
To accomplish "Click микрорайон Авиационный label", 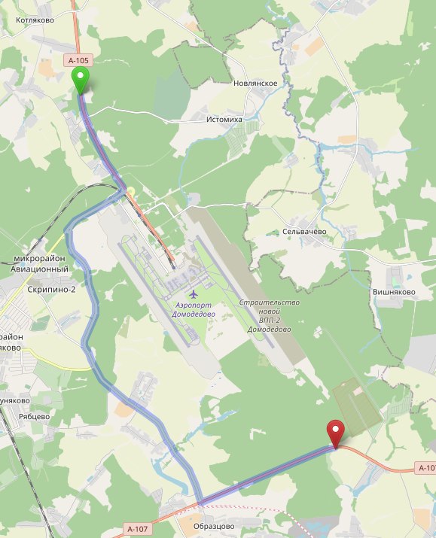I will tap(39, 263).
